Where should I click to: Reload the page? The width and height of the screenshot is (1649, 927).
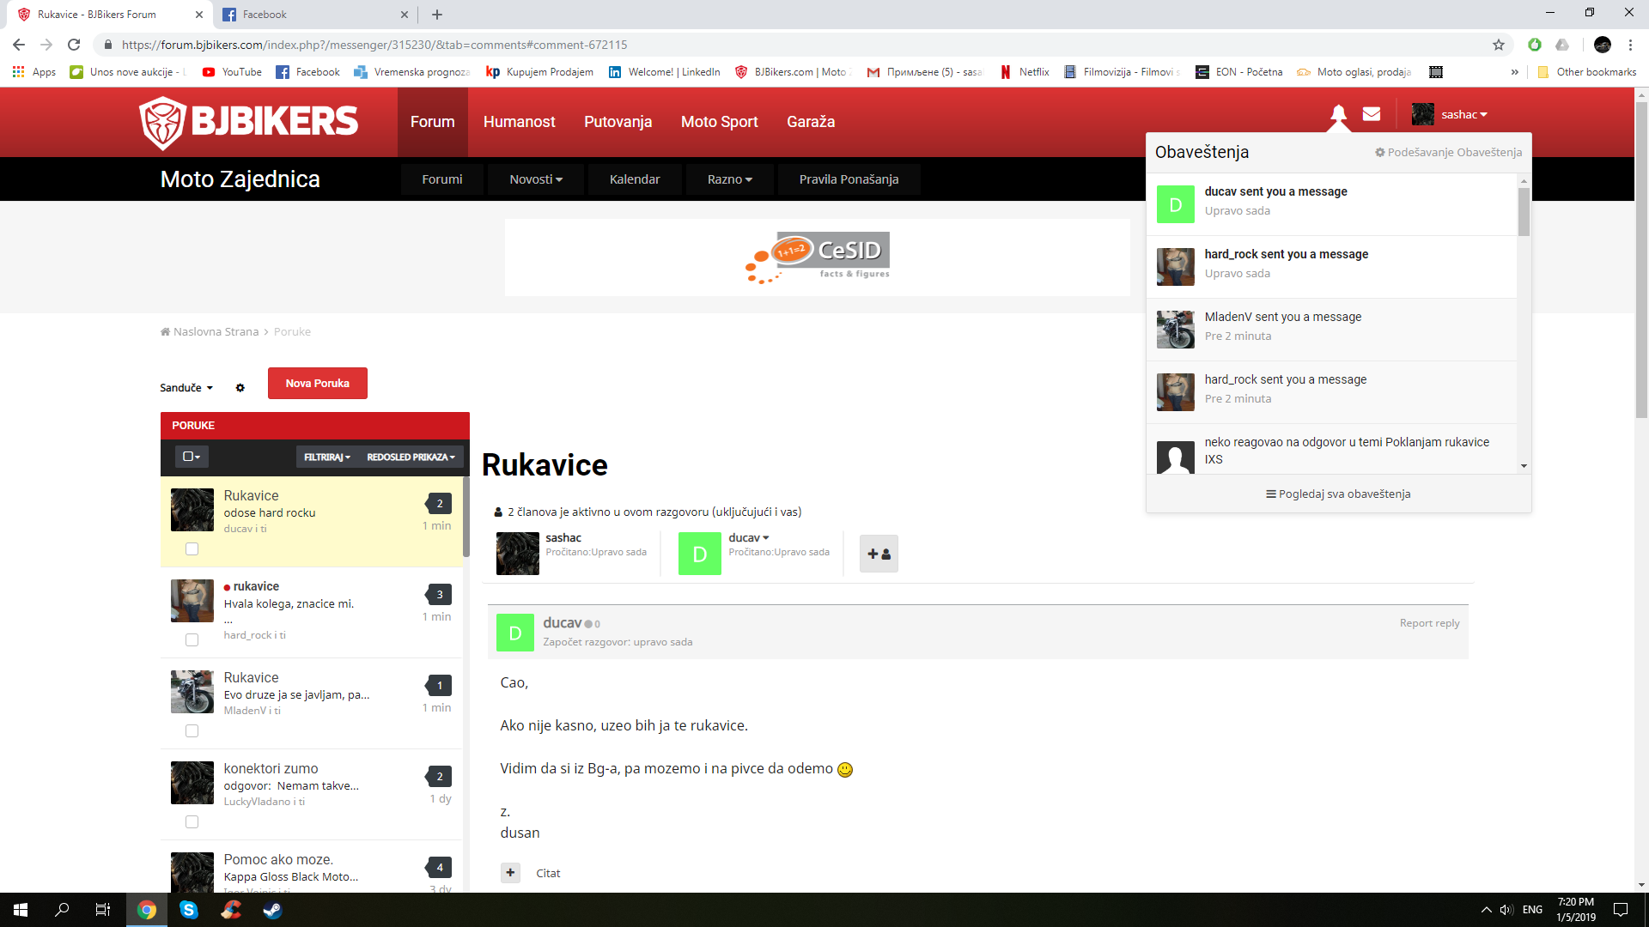coord(74,45)
